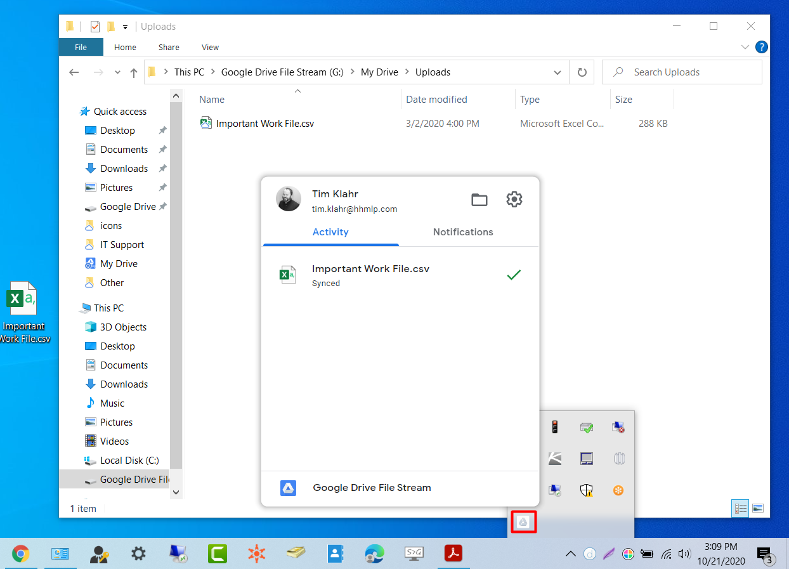Open recent locations dropdown arrow
789x569 pixels.
(x=117, y=72)
